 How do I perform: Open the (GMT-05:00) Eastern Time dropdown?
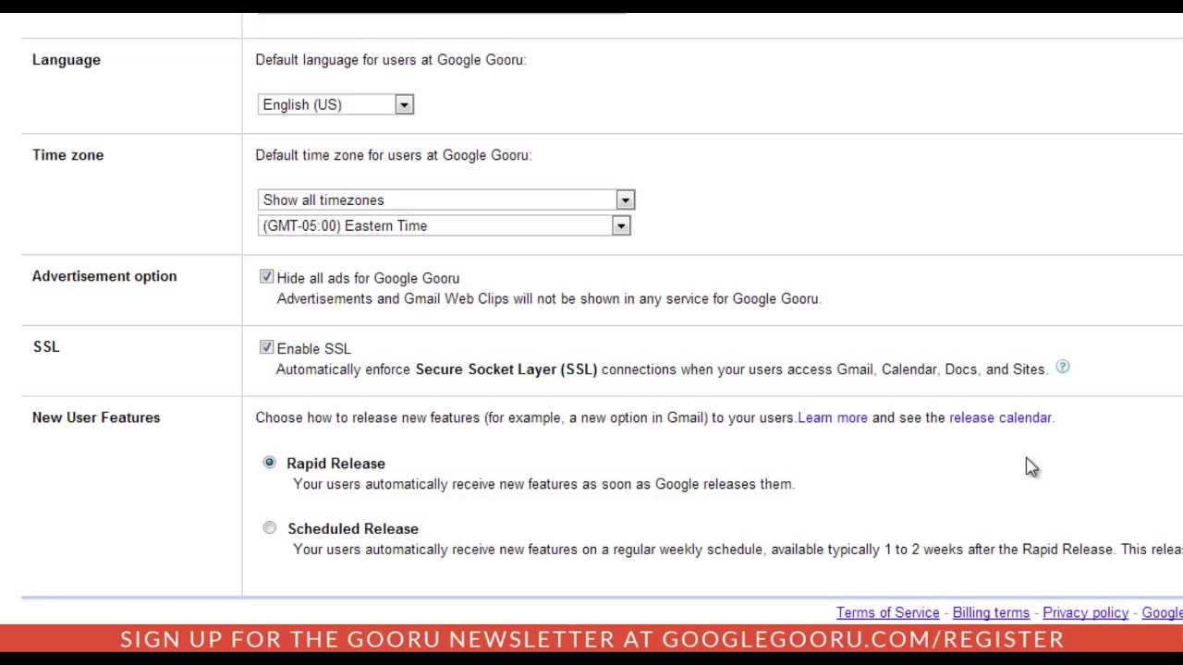point(445,225)
